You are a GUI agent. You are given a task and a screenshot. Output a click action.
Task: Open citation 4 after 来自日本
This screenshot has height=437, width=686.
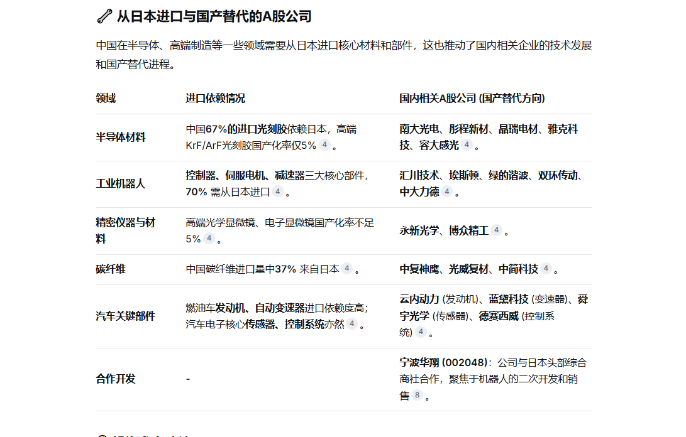point(347,268)
